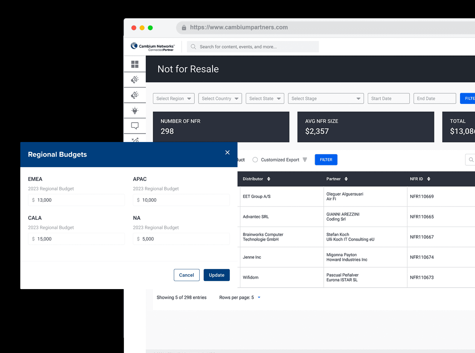Open the Select State dropdown

point(265,98)
